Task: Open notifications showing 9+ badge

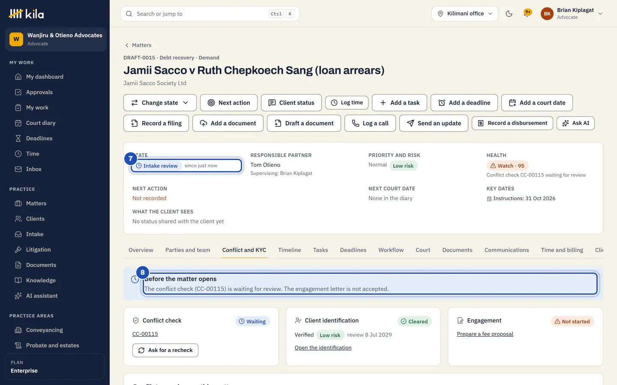Action: click(x=527, y=14)
